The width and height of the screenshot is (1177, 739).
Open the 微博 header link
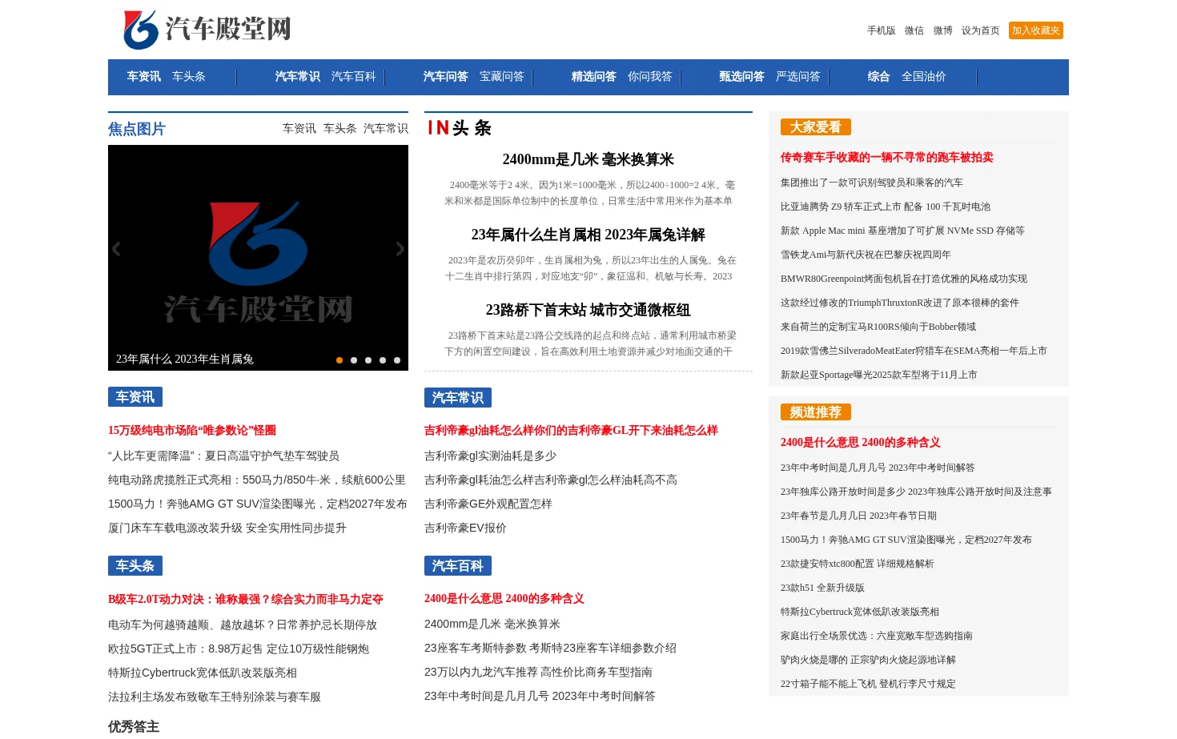(x=943, y=30)
